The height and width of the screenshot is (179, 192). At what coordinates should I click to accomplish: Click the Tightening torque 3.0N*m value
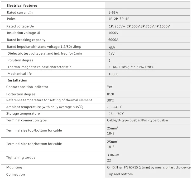tap(113, 155)
